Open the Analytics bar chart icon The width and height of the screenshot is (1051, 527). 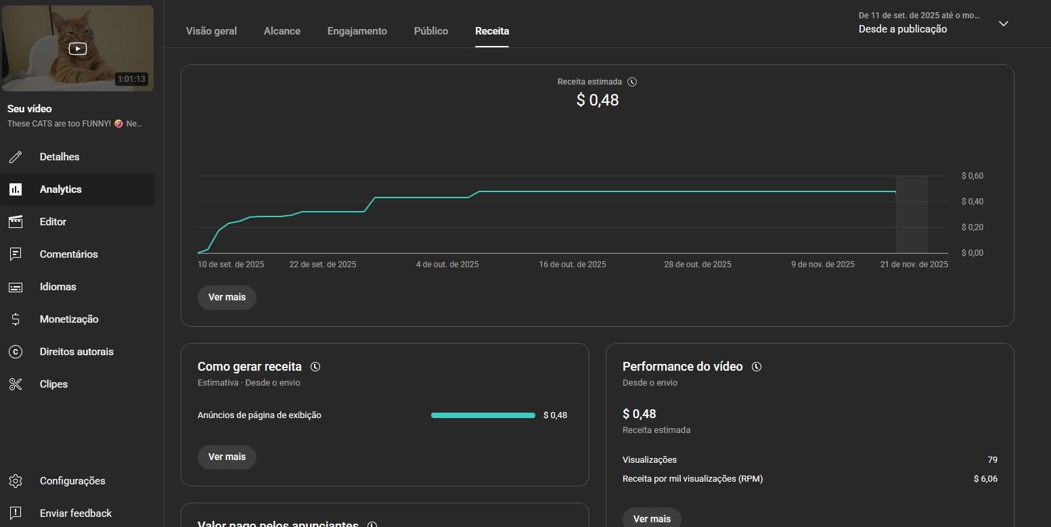16,189
